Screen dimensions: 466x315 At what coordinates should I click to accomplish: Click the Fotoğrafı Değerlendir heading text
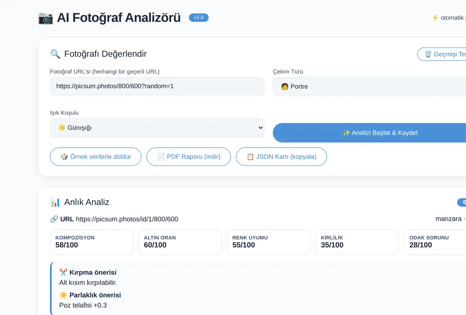pyautogui.click(x=105, y=54)
